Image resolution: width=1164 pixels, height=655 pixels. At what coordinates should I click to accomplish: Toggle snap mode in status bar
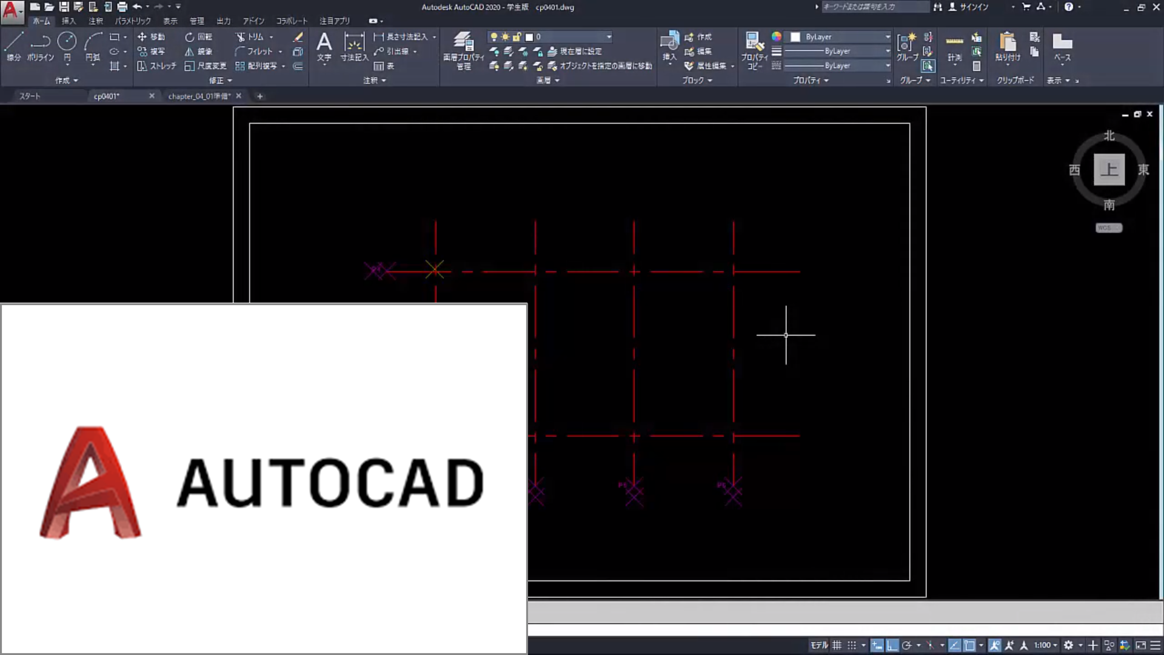click(852, 645)
